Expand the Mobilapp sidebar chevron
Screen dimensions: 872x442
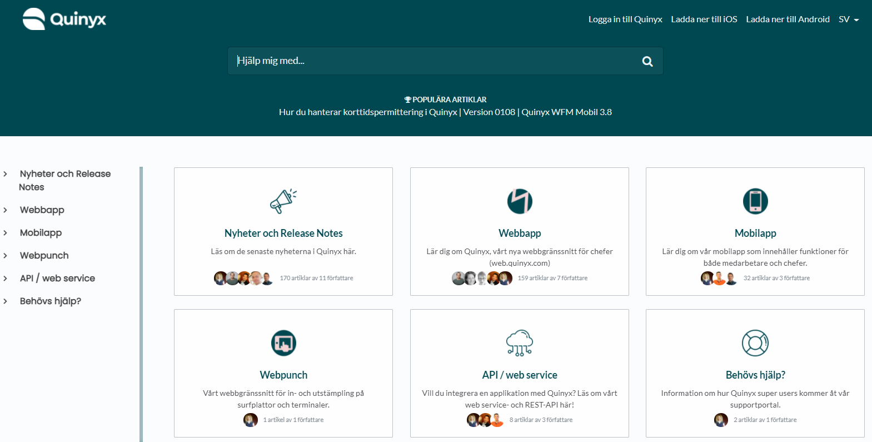click(x=6, y=233)
